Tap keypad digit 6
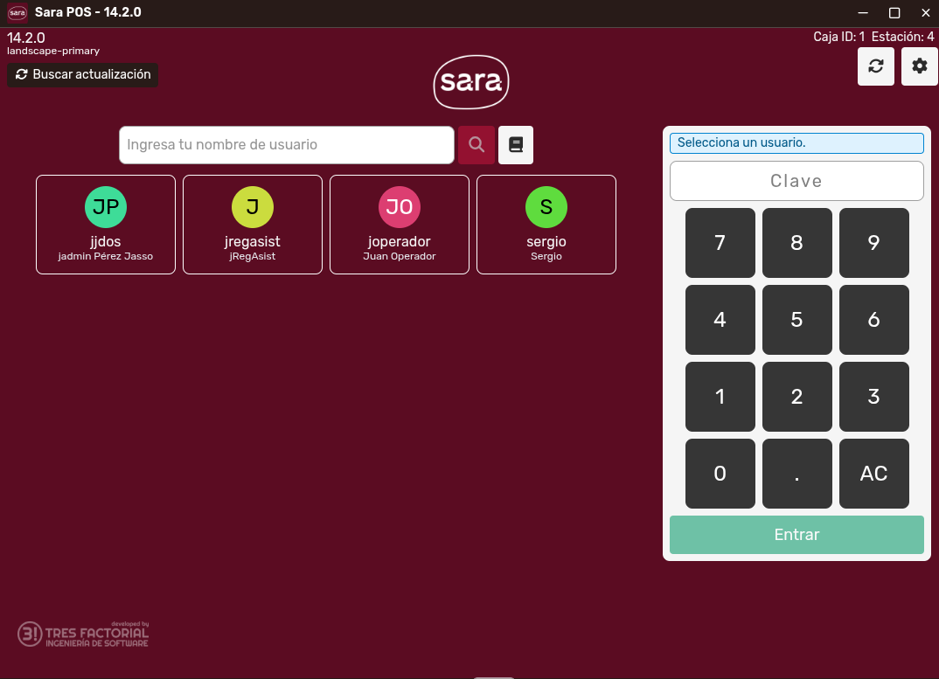 click(873, 320)
